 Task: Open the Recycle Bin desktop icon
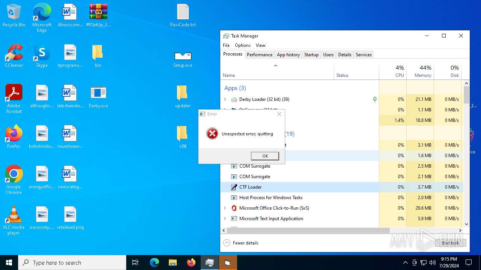(14, 15)
